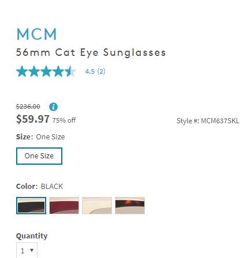Click the Color: BLACK label
250x258 pixels.
click(39, 187)
